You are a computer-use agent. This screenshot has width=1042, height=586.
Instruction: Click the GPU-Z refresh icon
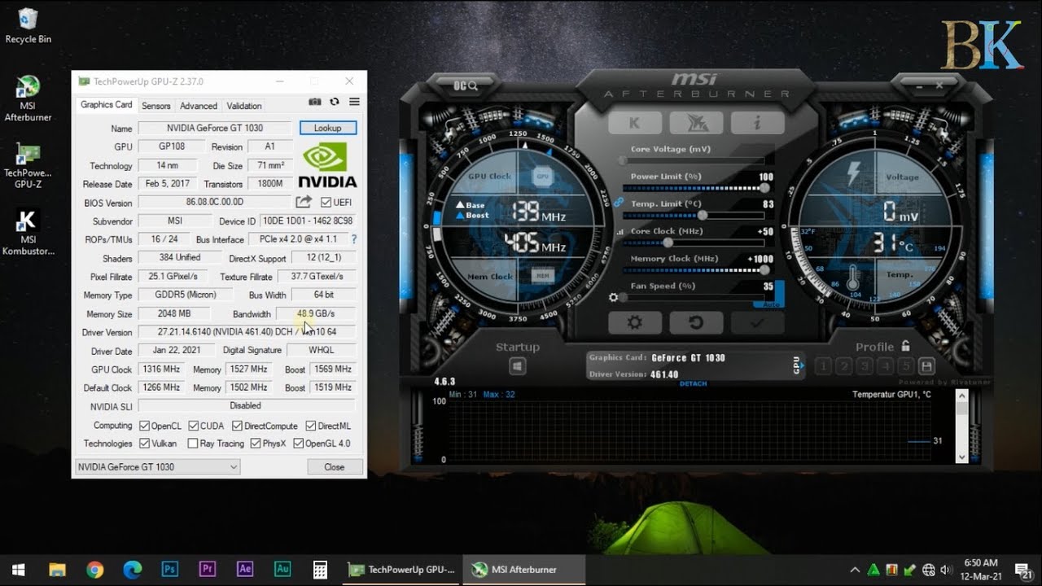click(335, 102)
